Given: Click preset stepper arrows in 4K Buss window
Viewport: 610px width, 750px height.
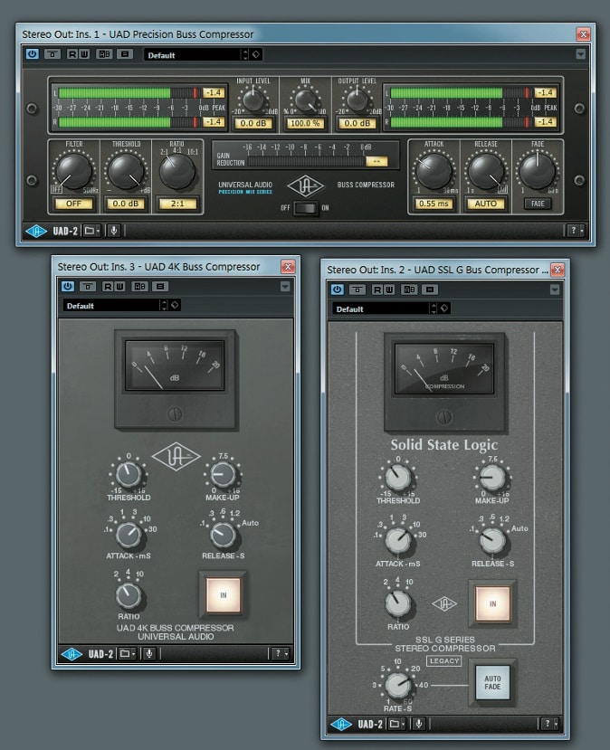Looking at the screenshot, I should tap(164, 305).
